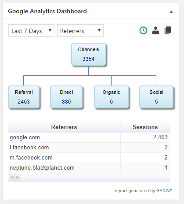Viewport: 184px width, 204px height.
Task: Open the user sessions icon
Action: coord(155,30)
